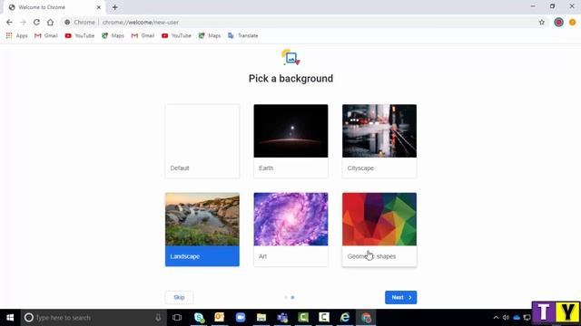Launch Zoom from the taskbar
Image resolution: width=581 pixels, height=326 pixels.
click(x=241, y=318)
